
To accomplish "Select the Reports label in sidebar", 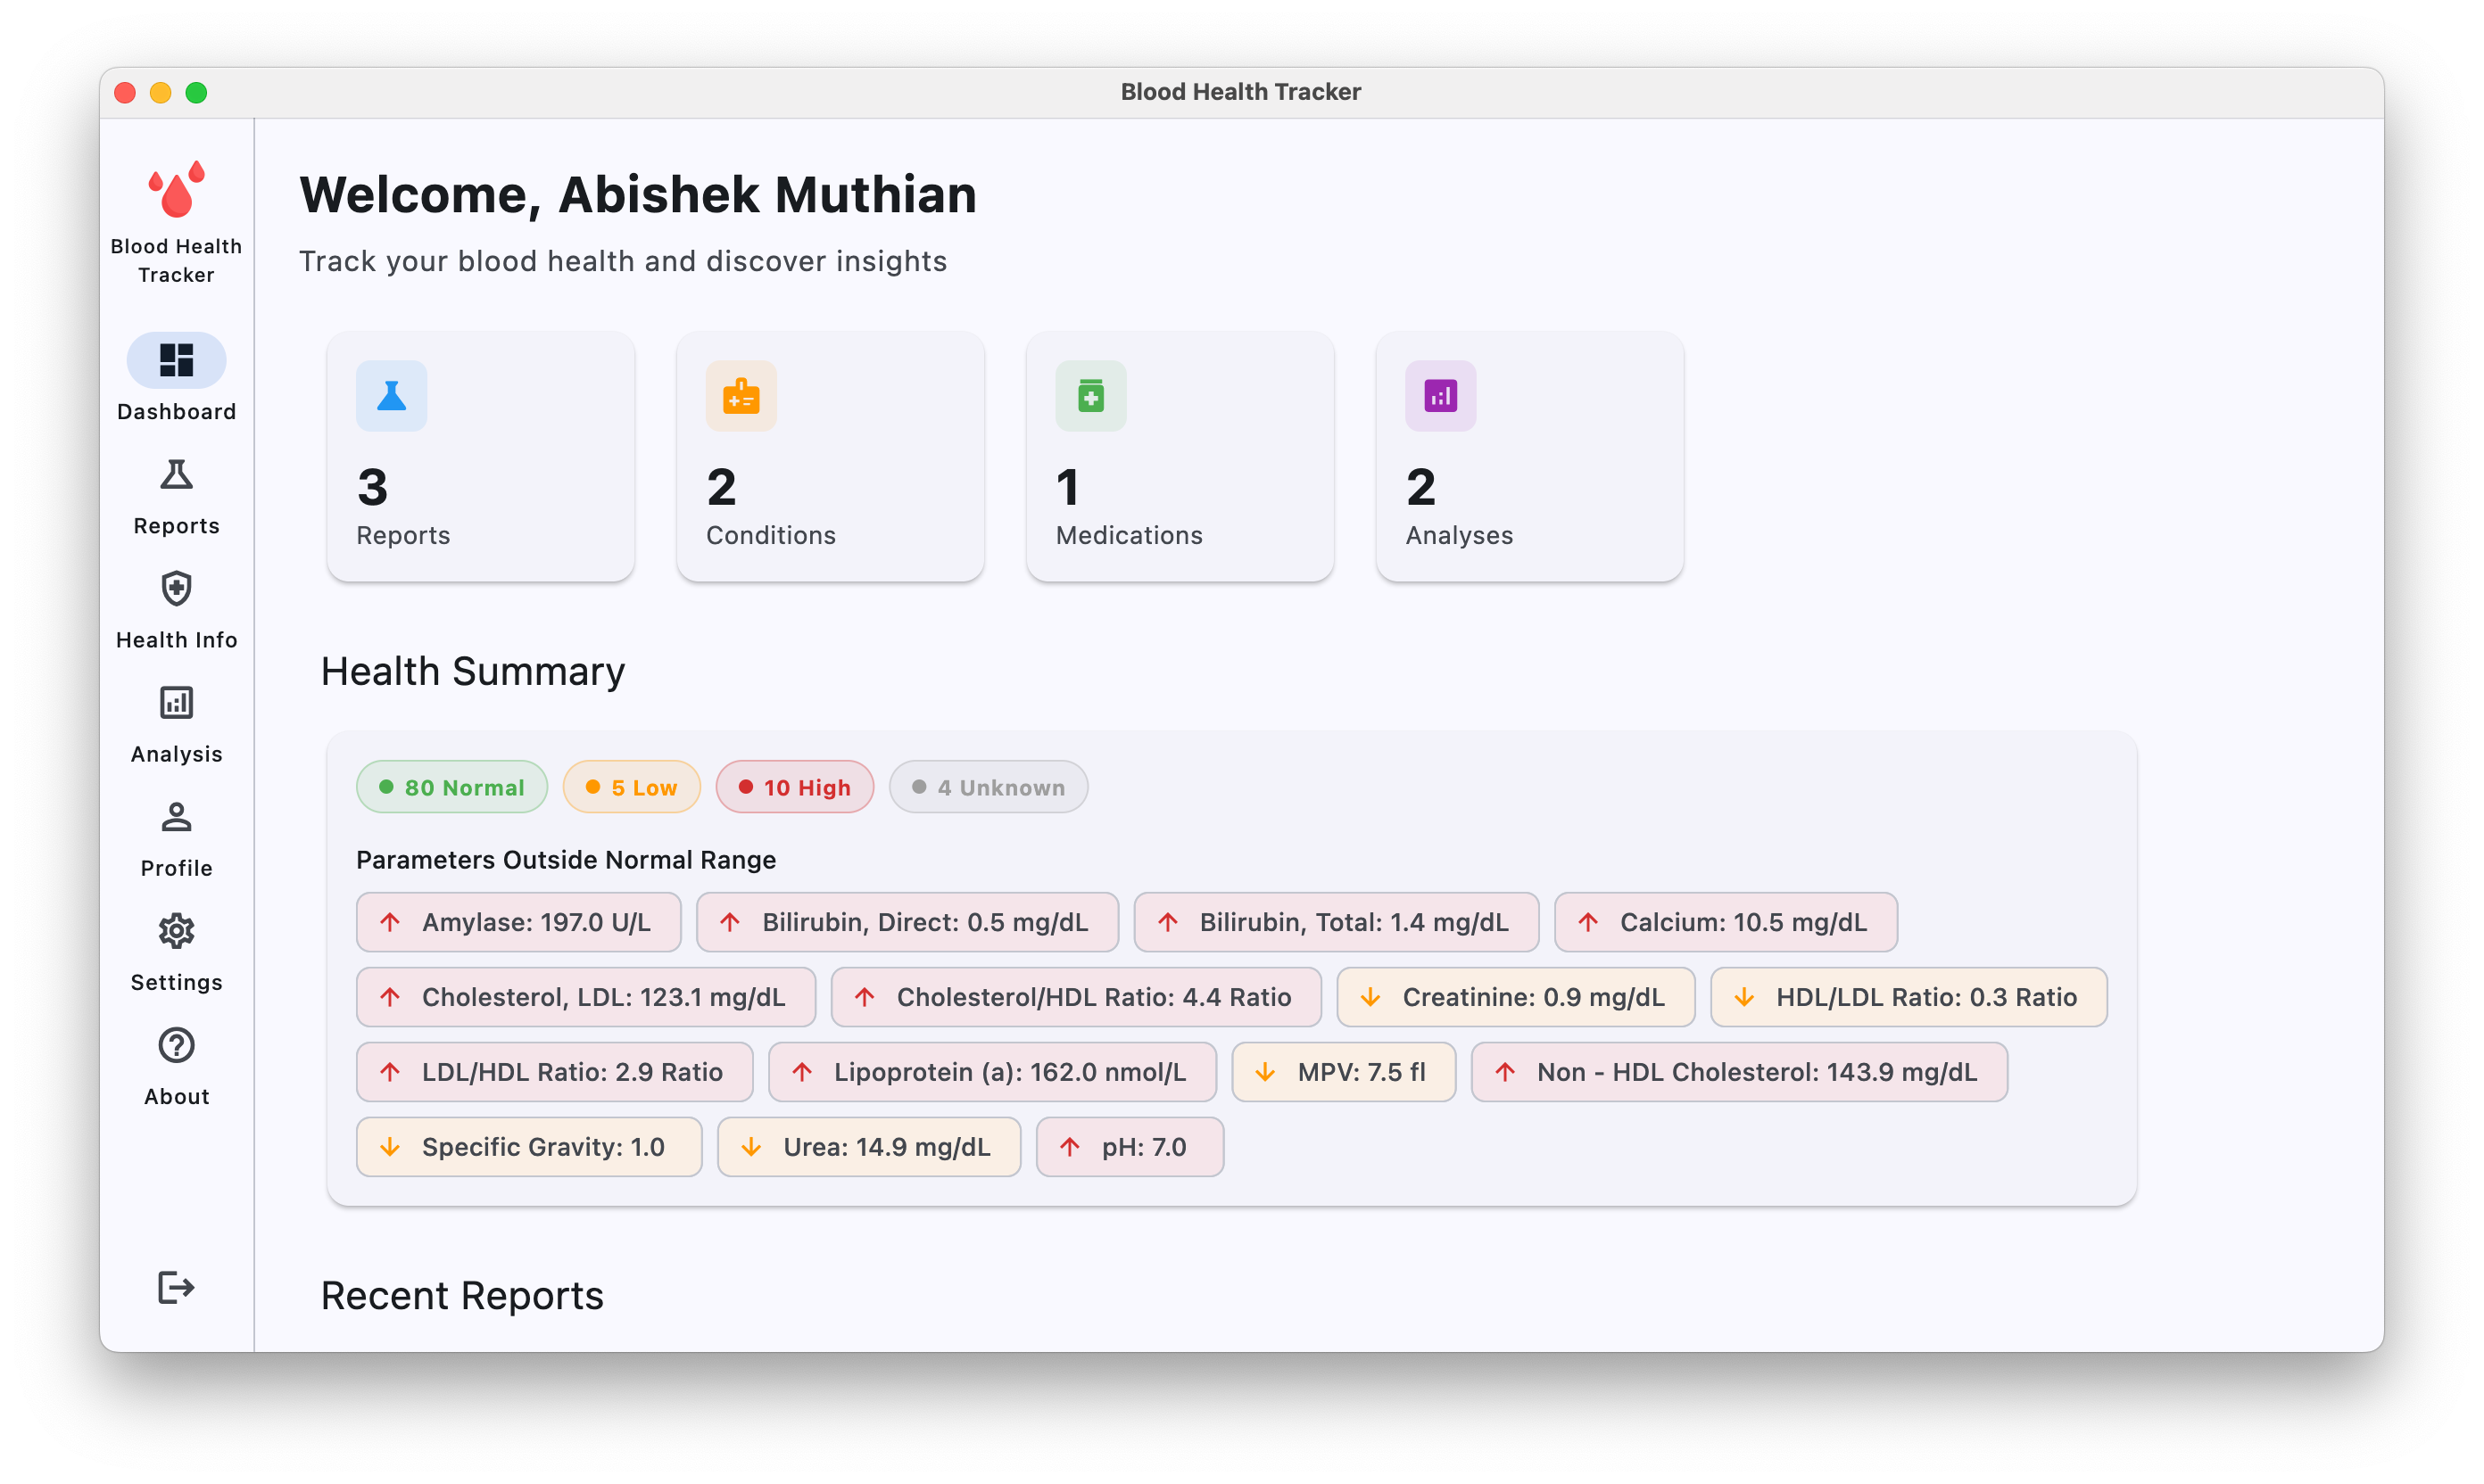I will pos(176,526).
